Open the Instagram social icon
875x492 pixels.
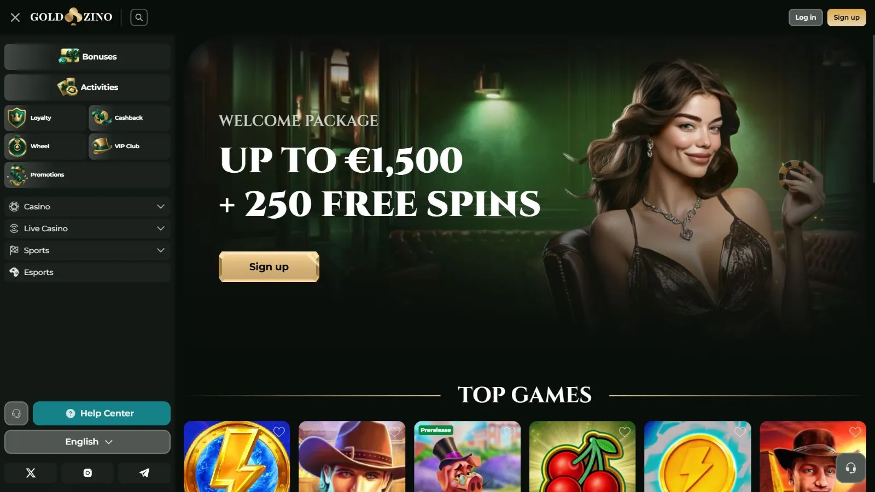[x=87, y=473]
